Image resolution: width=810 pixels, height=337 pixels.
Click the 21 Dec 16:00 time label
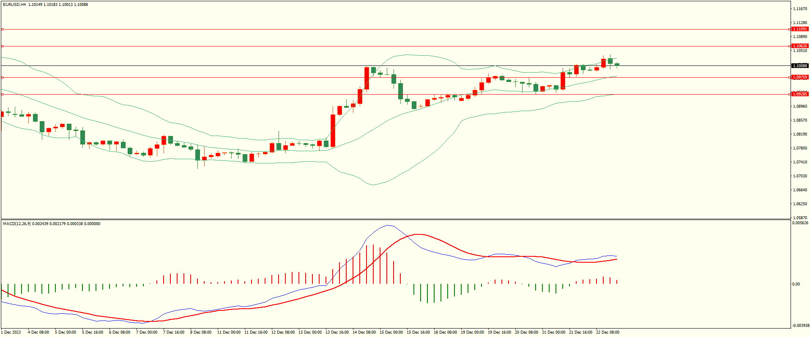pyautogui.click(x=580, y=332)
